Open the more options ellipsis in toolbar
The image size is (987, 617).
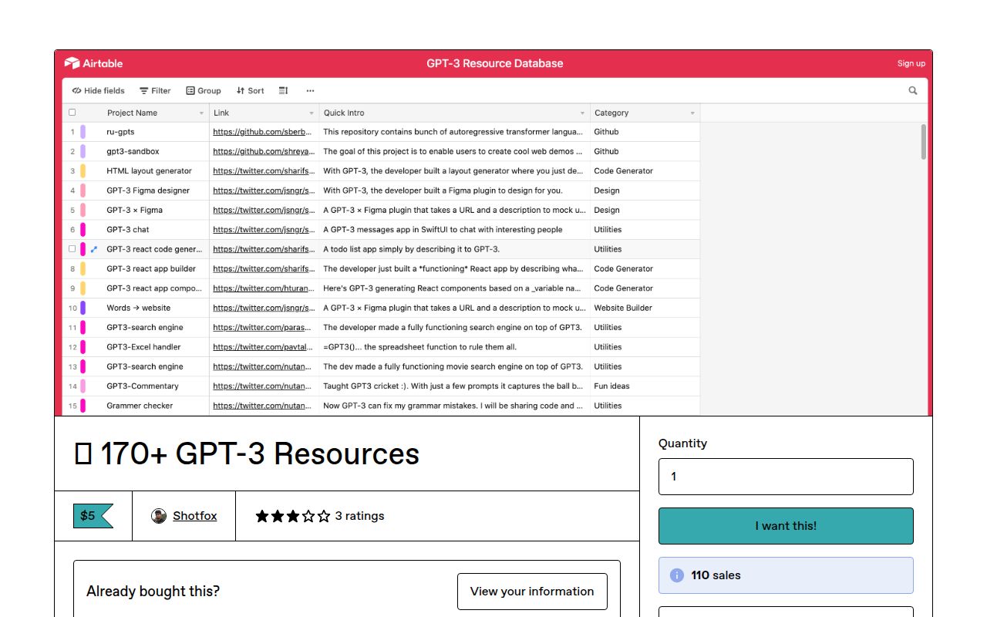click(310, 90)
